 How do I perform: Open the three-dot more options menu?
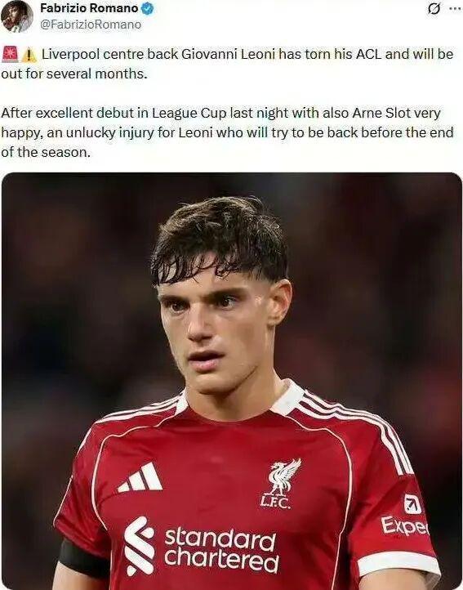455,9
